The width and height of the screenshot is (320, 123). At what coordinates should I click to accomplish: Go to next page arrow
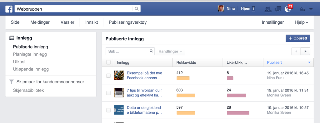[305, 52]
